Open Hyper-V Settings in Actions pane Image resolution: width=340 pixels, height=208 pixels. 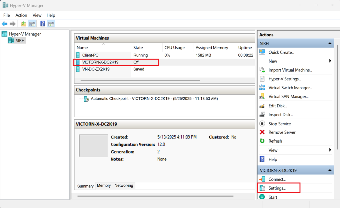pyautogui.click(x=285, y=79)
